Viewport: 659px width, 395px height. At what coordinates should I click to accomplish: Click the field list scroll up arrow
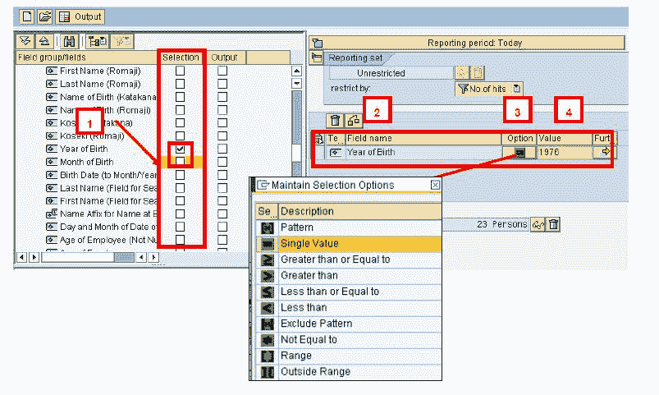(x=297, y=71)
